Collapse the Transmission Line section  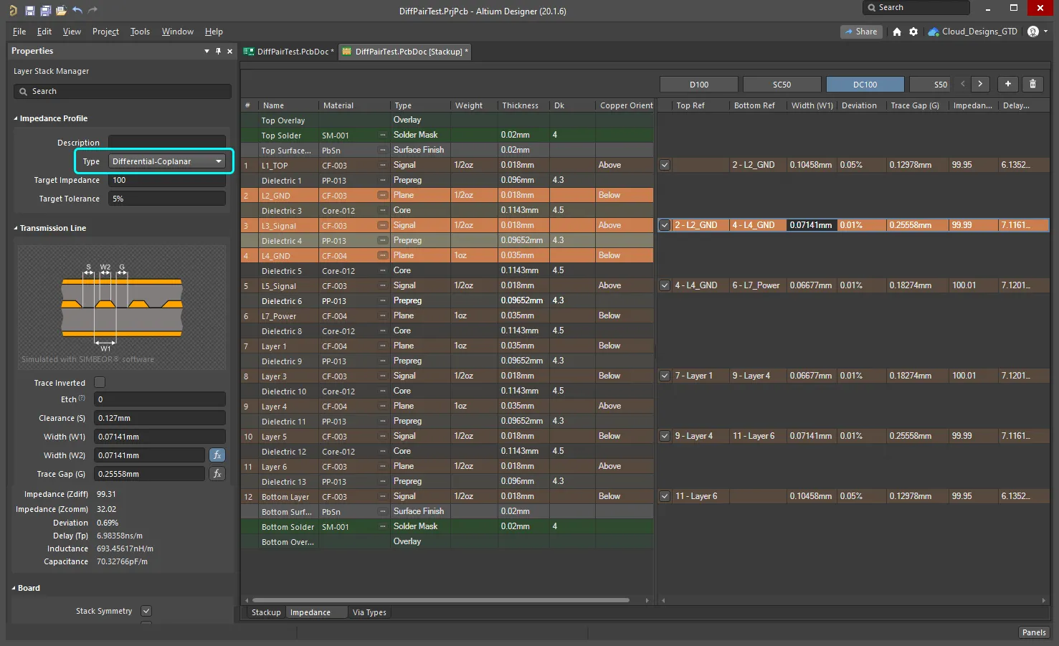(16, 228)
